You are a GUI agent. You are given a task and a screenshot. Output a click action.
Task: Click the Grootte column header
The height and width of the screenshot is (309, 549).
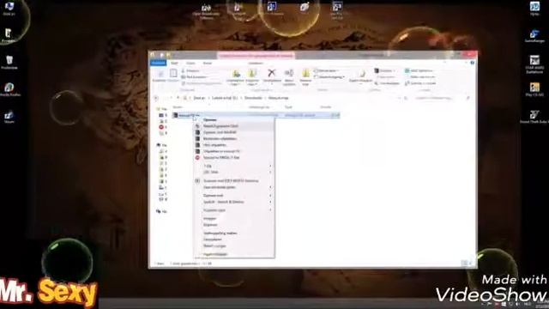point(326,107)
